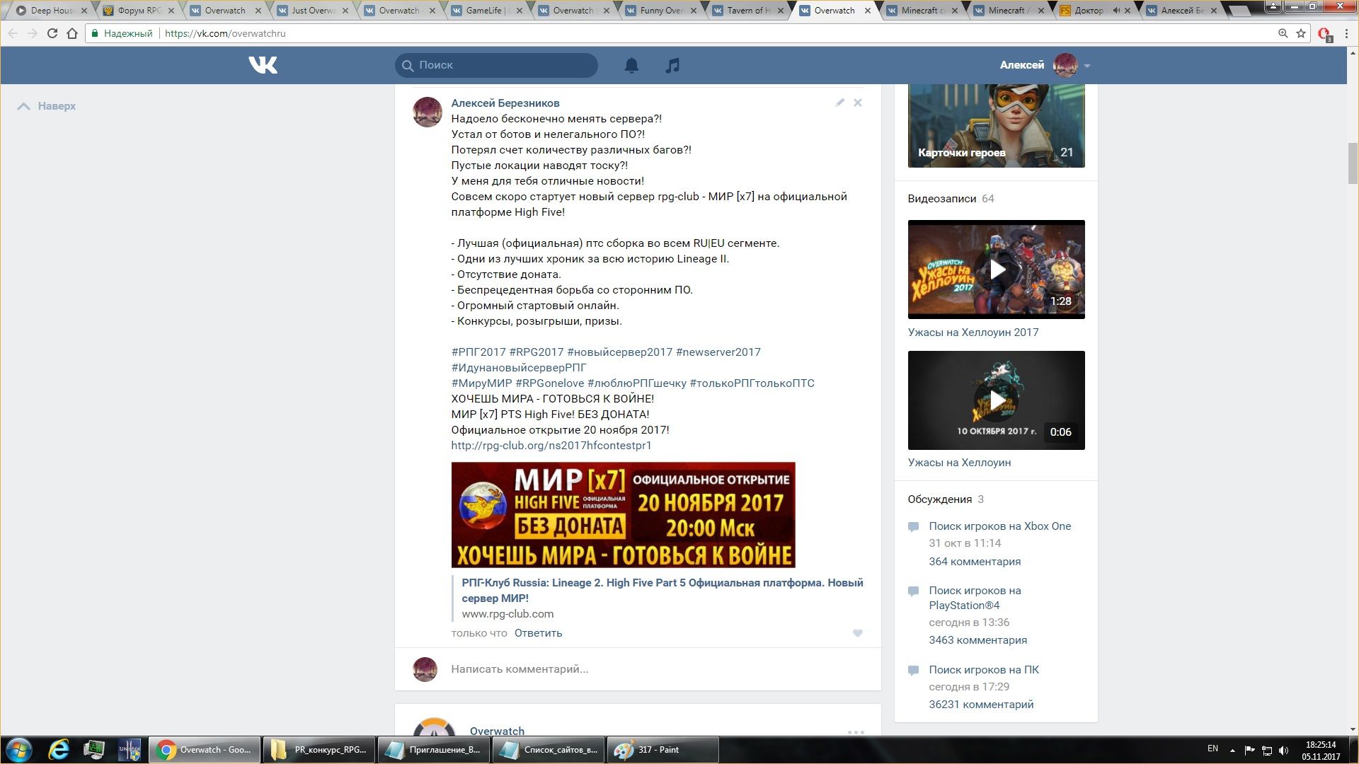1359x764 pixels.
Task: Bookmark this page with the star icon
Action: point(1301,33)
